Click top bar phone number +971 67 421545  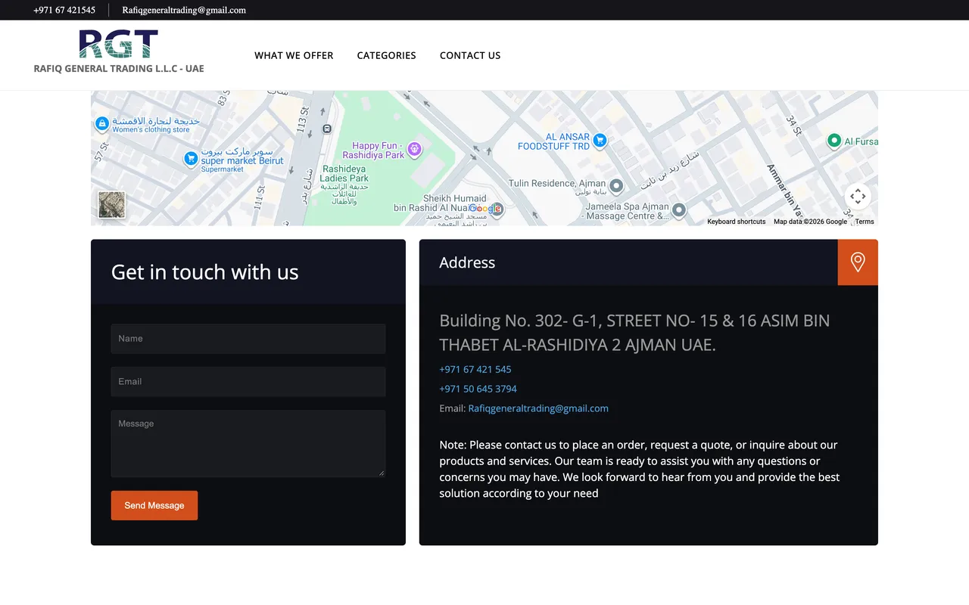coord(64,10)
